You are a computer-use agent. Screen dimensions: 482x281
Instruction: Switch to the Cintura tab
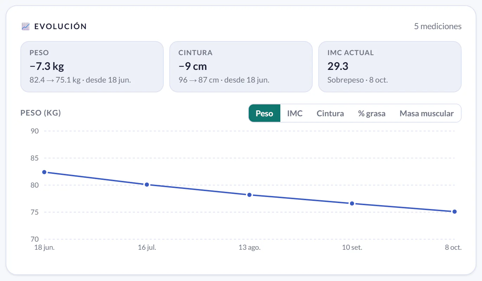tap(330, 113)
